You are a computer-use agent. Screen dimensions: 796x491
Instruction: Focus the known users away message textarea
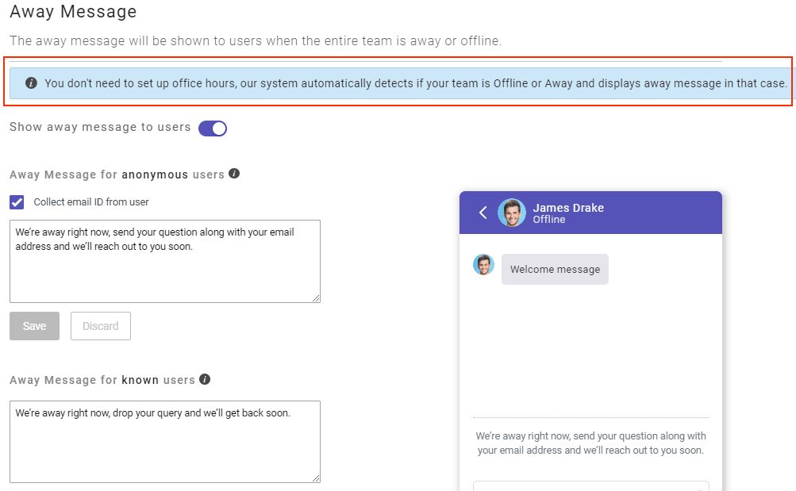click(165, 442)
